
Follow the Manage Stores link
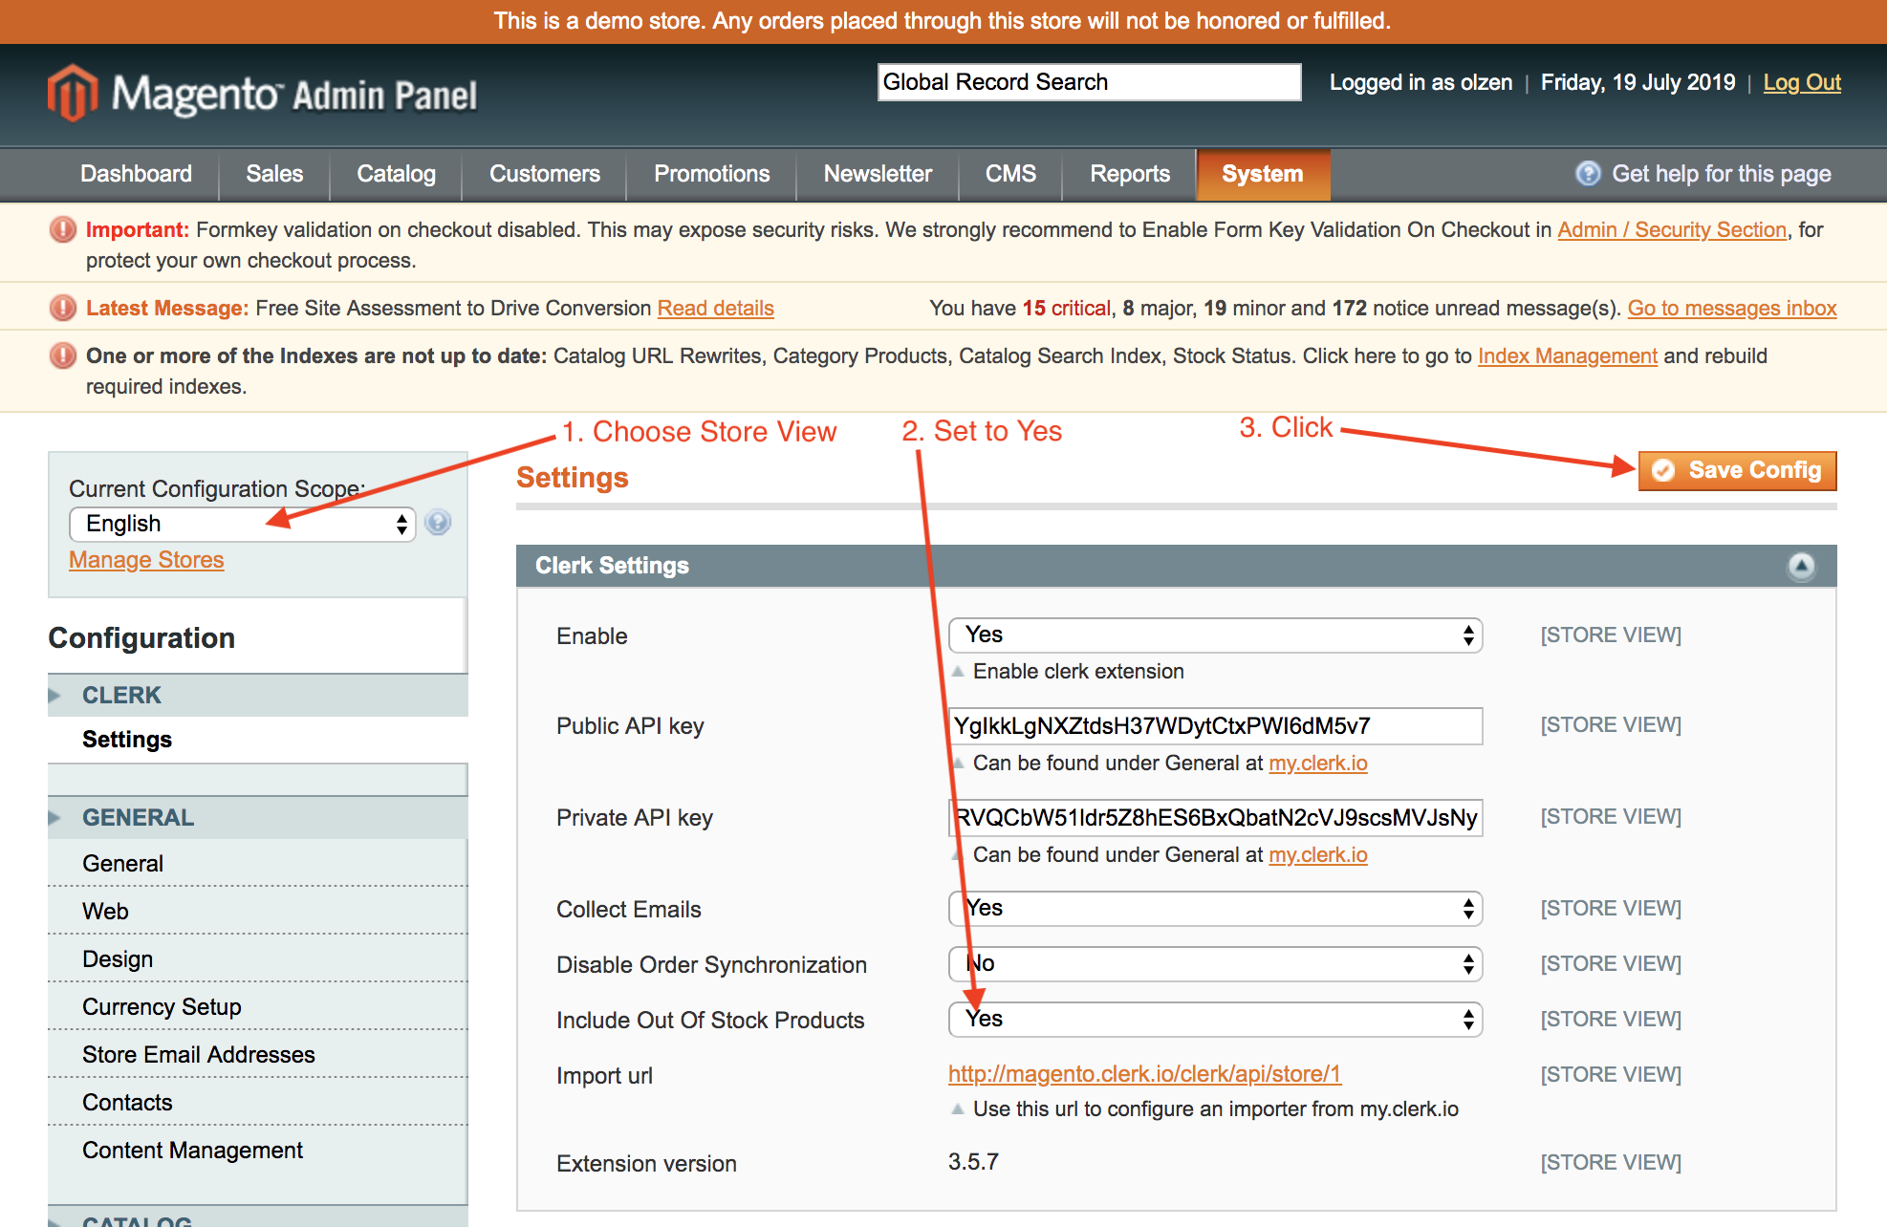point(146,560)
